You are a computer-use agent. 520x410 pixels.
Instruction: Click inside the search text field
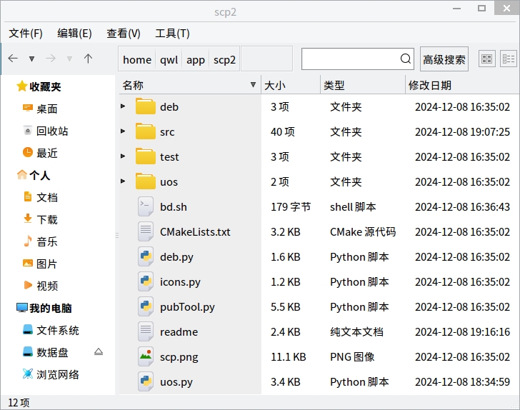click(x=349, y=59)
